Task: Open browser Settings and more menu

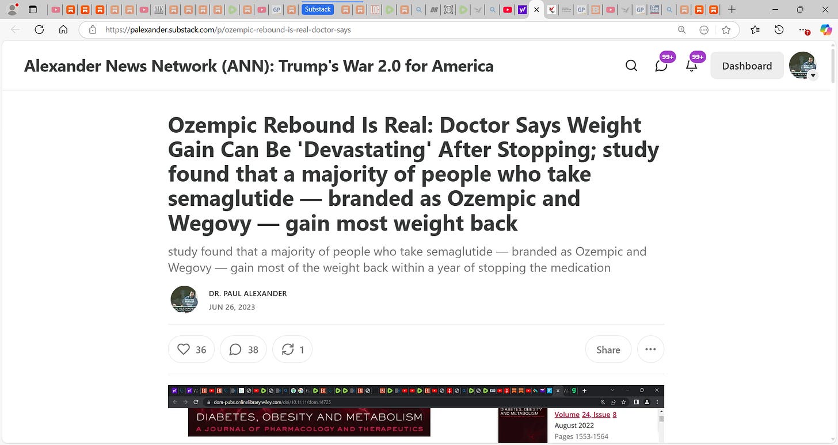Action: (803, 30)
